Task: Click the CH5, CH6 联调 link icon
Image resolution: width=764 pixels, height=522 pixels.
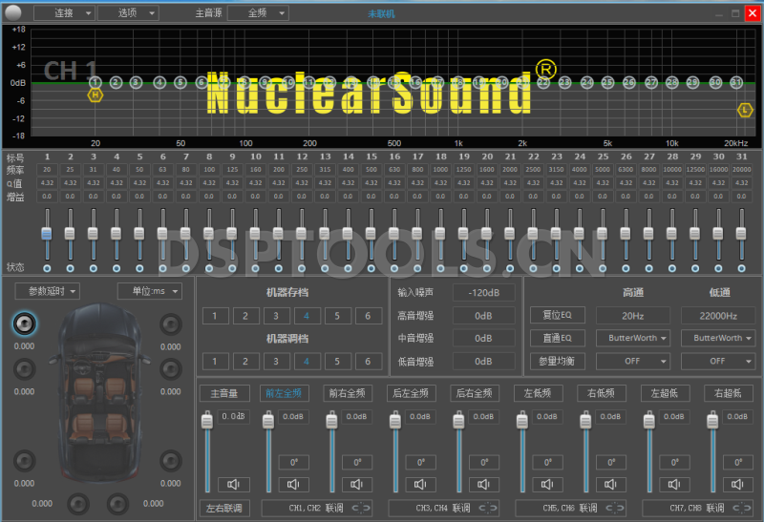Action: (x=615, y=508)
